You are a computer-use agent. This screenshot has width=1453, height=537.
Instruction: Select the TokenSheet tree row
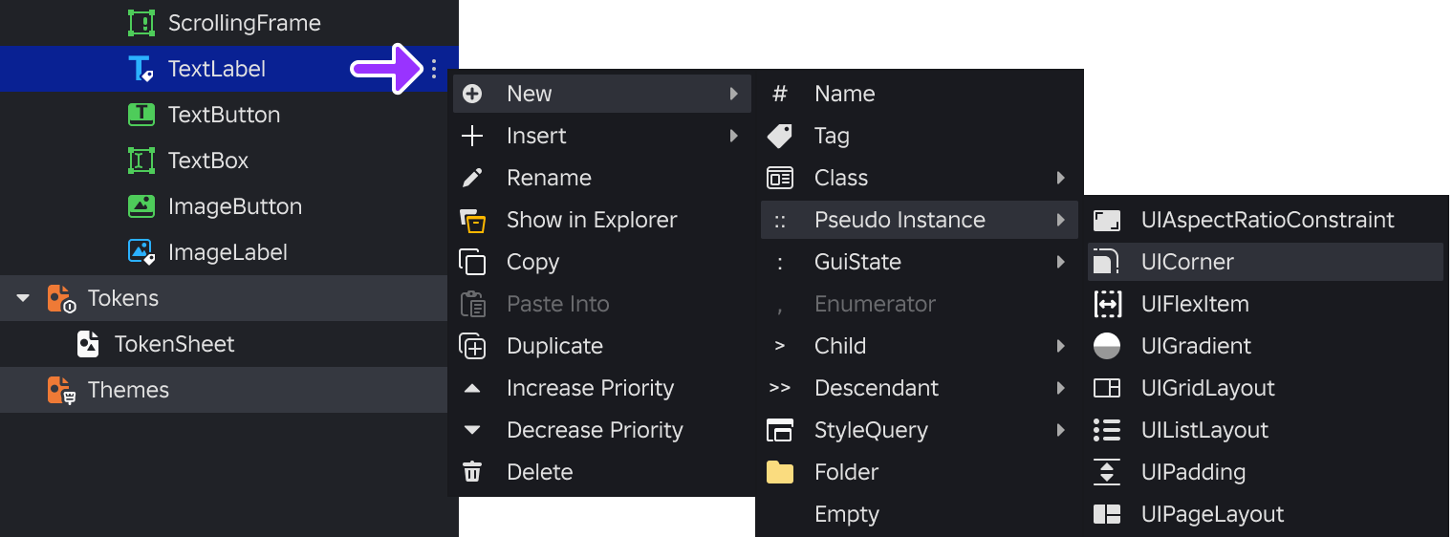[224, 344]
